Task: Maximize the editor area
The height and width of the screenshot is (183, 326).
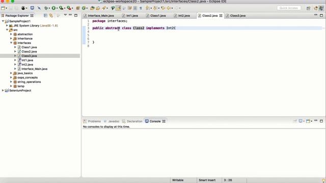Action: click(321, 15)
